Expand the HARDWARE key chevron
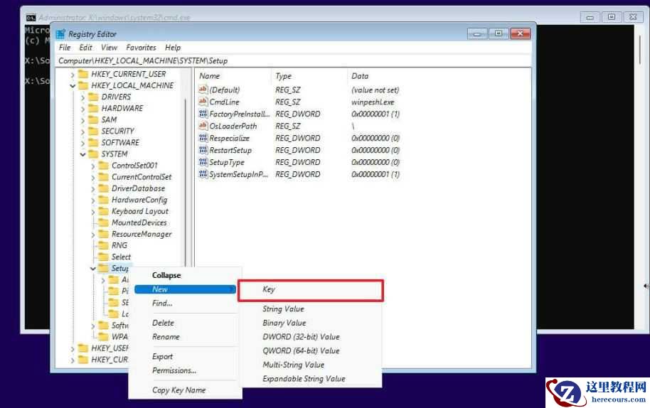Screen dimensions: 650x408 point(82,109)
